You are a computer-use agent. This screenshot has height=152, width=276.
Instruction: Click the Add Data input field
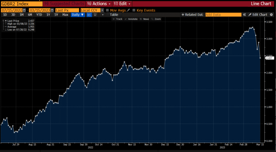(x=224, y=15)
